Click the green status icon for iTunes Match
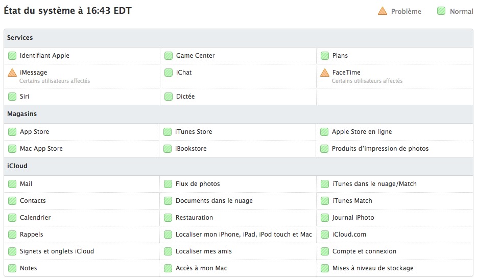The image size is (477, 280). [x=325, y=201]
